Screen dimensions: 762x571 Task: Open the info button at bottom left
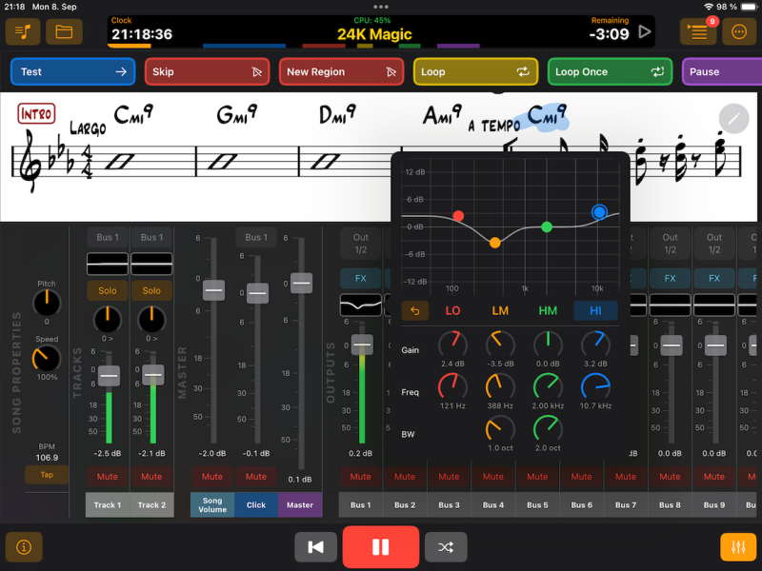[x=24, y=547]
